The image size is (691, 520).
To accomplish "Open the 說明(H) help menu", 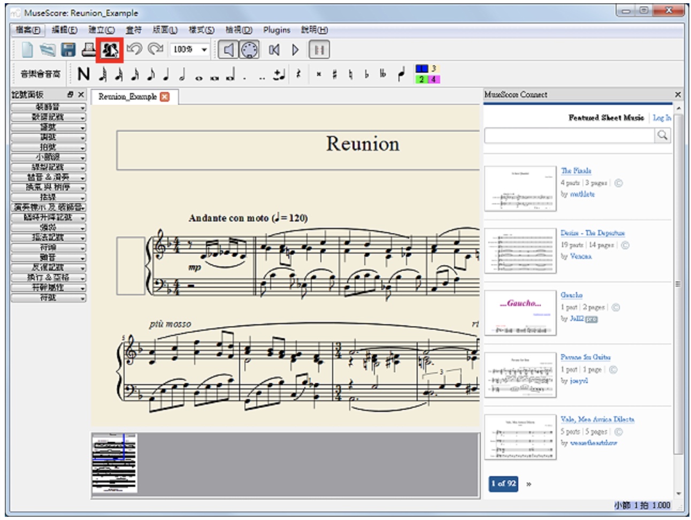I will point(314,30).
